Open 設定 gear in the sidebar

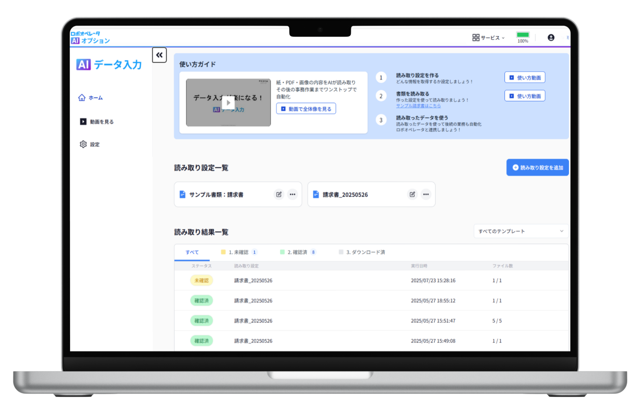coord(83,144)
